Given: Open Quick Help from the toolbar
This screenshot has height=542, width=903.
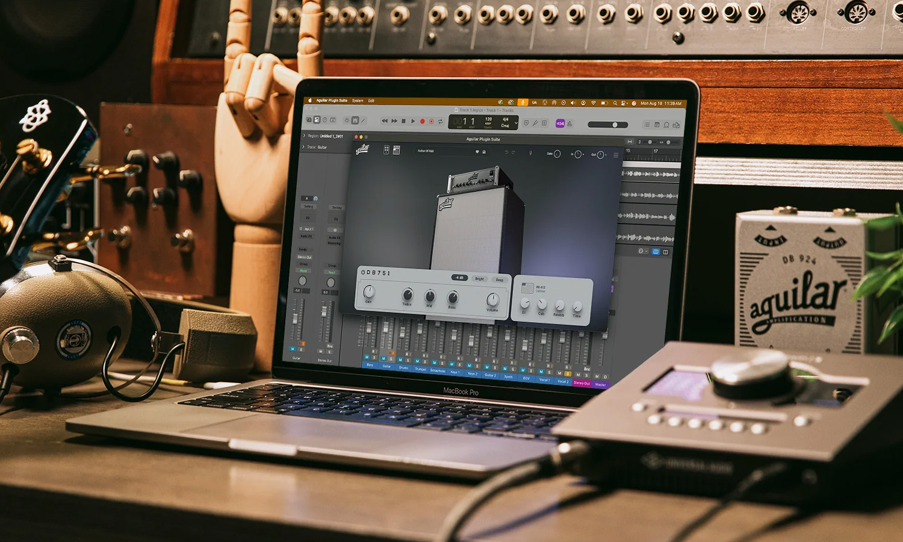Looking at the screenshot, I should (x=324, y=120).
